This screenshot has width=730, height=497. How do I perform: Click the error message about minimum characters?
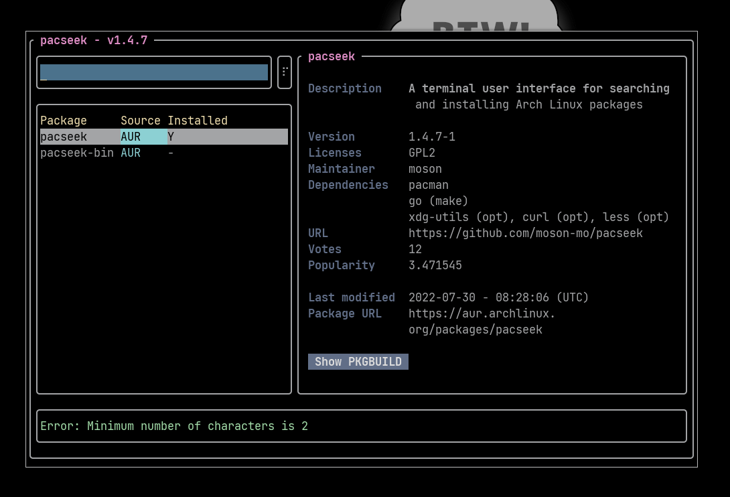[x=174, y=426]
